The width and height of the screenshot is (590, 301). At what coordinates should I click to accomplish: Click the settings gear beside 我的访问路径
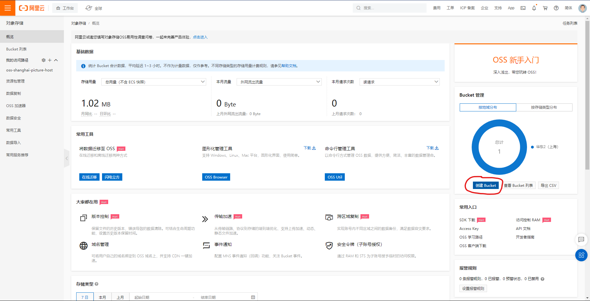click(x=44, y=60)
